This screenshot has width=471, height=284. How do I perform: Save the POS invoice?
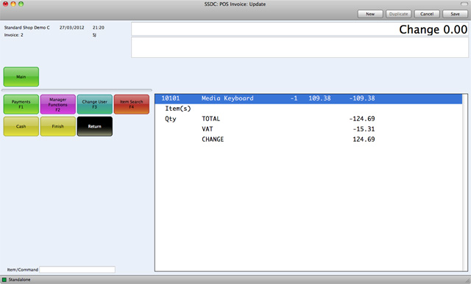(455, 14)
